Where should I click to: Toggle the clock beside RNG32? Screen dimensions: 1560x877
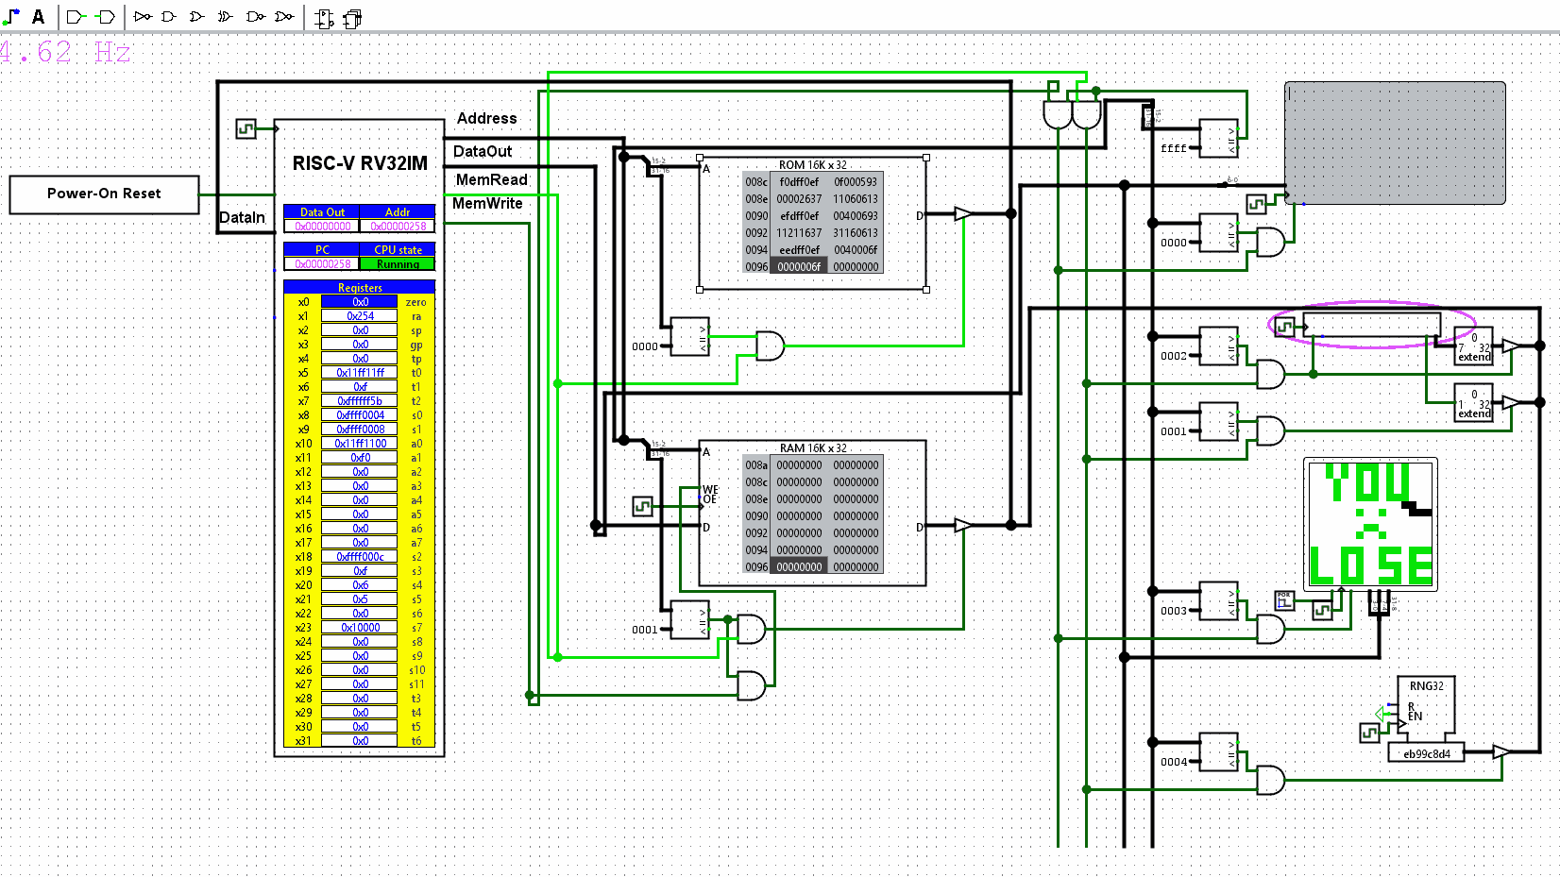(1369, 733)
